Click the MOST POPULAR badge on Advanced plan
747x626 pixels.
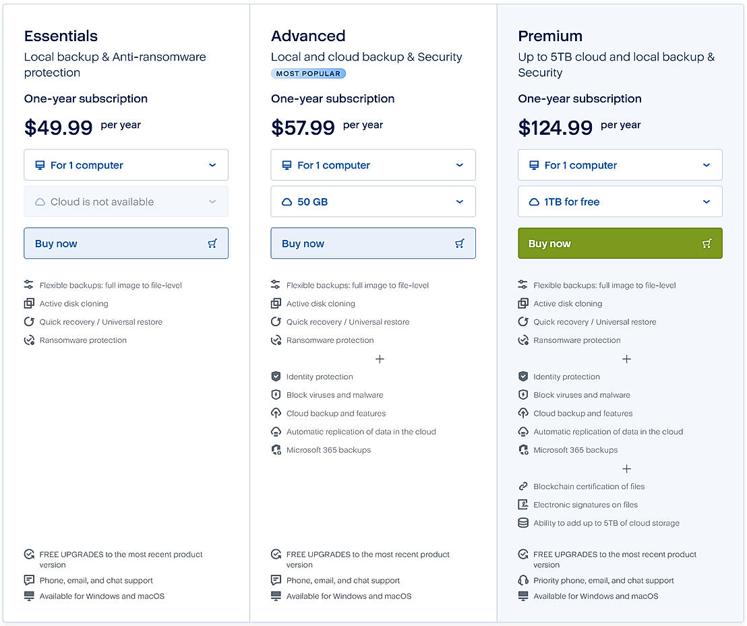click(x=308, y=73)
